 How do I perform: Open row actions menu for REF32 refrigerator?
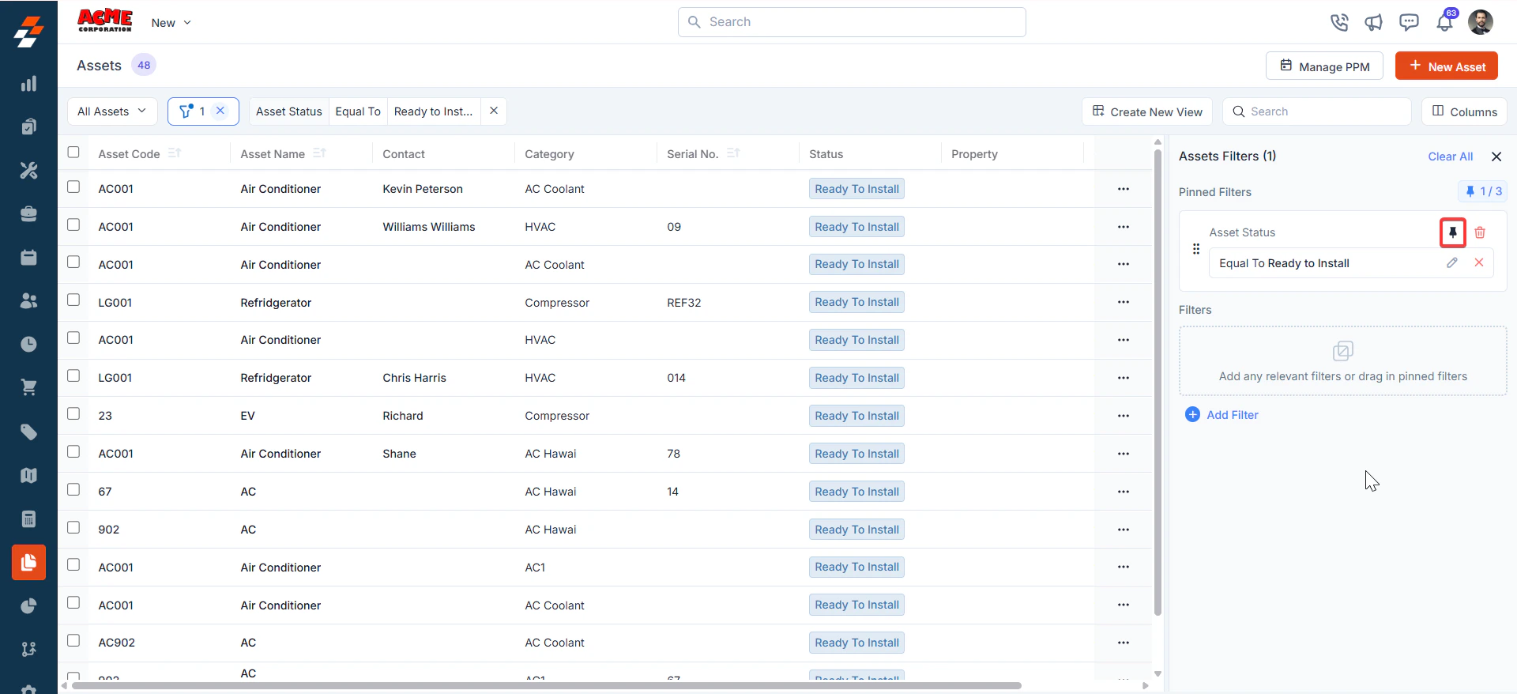point(1124,302)
